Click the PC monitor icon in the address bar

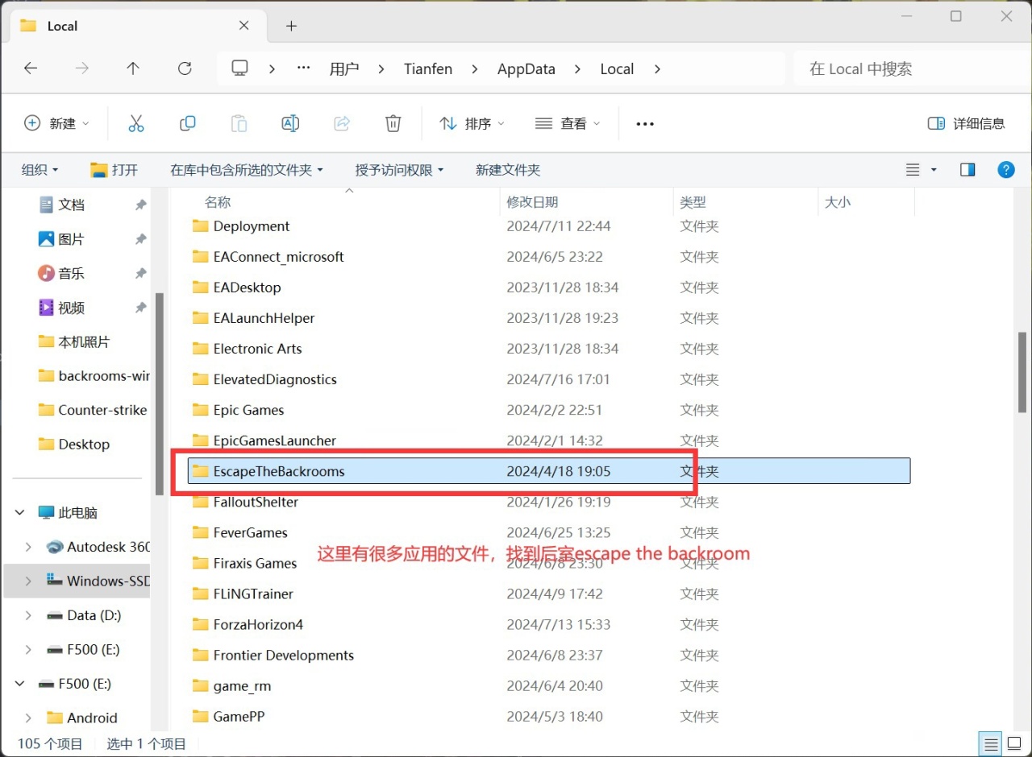point(239,68)
